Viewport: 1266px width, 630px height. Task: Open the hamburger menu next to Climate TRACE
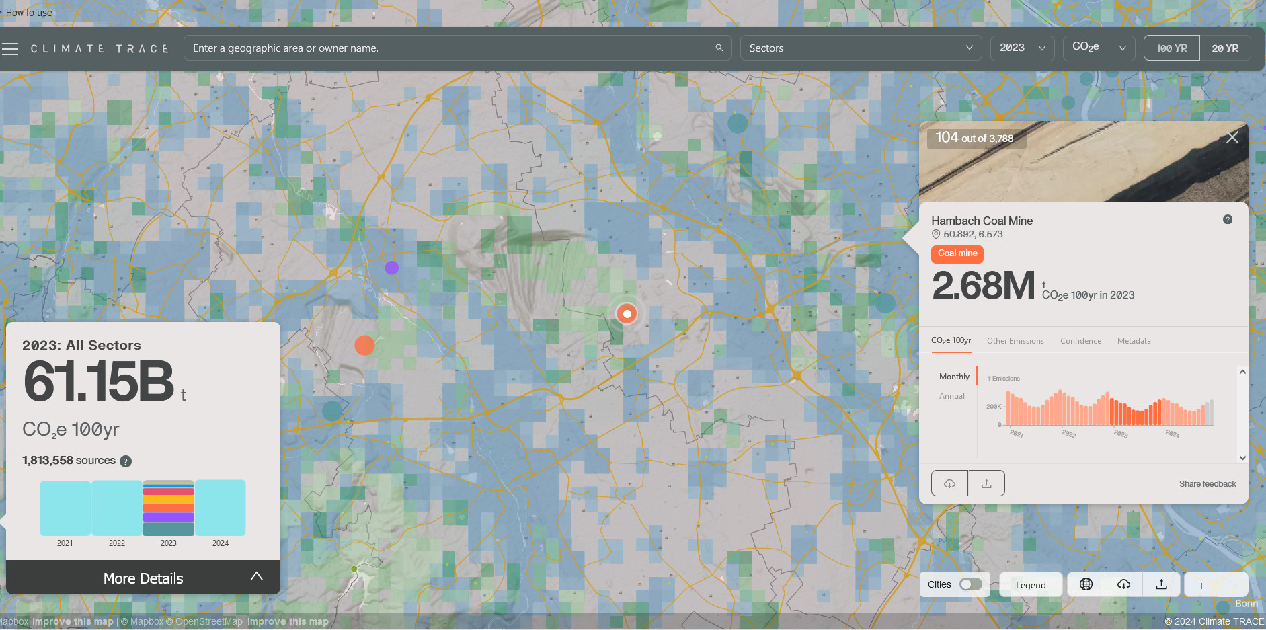10,48
